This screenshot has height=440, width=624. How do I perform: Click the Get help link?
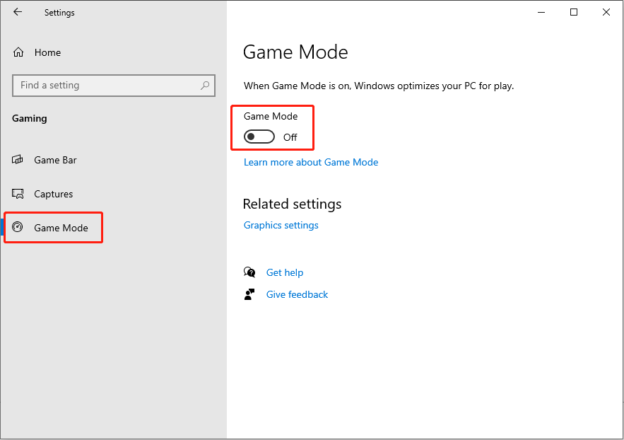click(285, 272)
